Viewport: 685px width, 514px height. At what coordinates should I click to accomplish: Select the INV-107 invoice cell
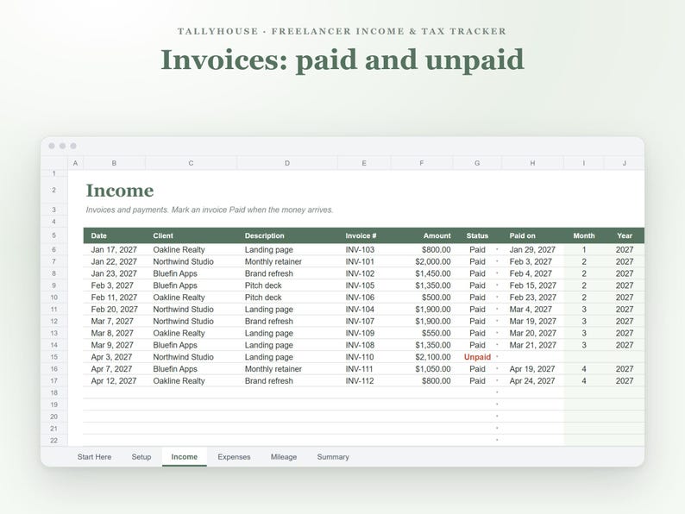tap(364, 321)
